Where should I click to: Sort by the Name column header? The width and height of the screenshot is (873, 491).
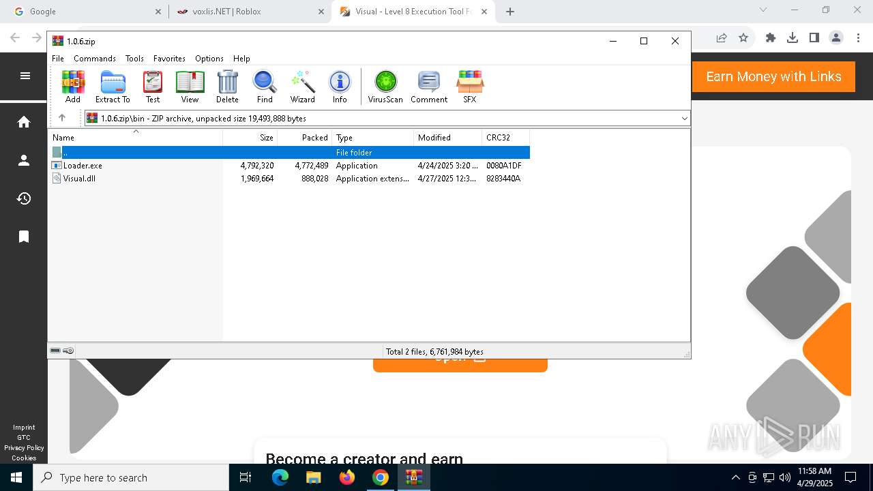pos(136,137)
